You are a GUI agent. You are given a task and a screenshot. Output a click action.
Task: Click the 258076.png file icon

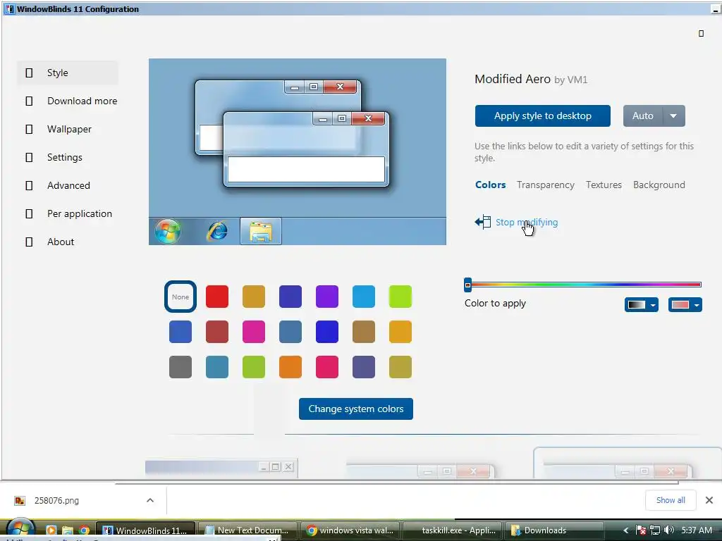19,501
